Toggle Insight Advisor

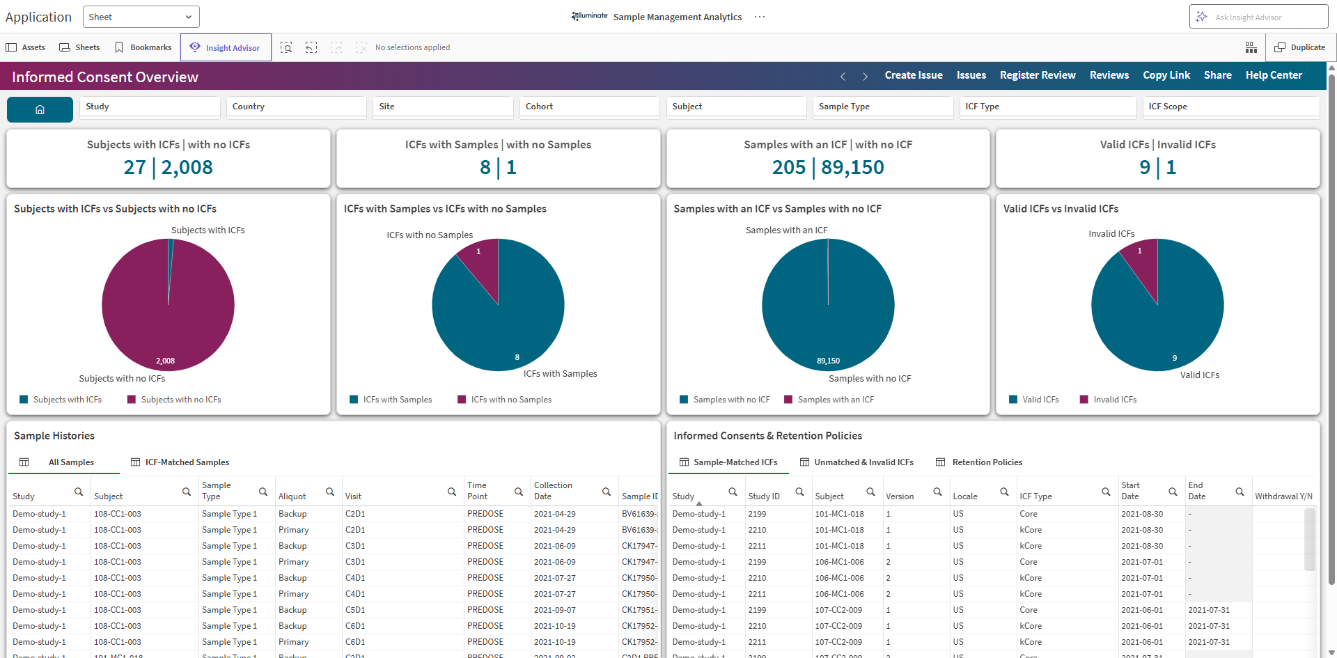click(x=226, y=47)
